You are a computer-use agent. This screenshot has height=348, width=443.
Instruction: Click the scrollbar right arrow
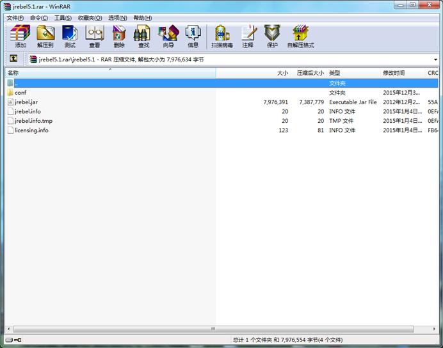coord(434,329)
